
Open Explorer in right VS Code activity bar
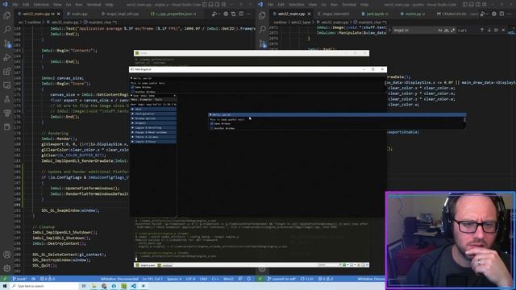point(262,15)
